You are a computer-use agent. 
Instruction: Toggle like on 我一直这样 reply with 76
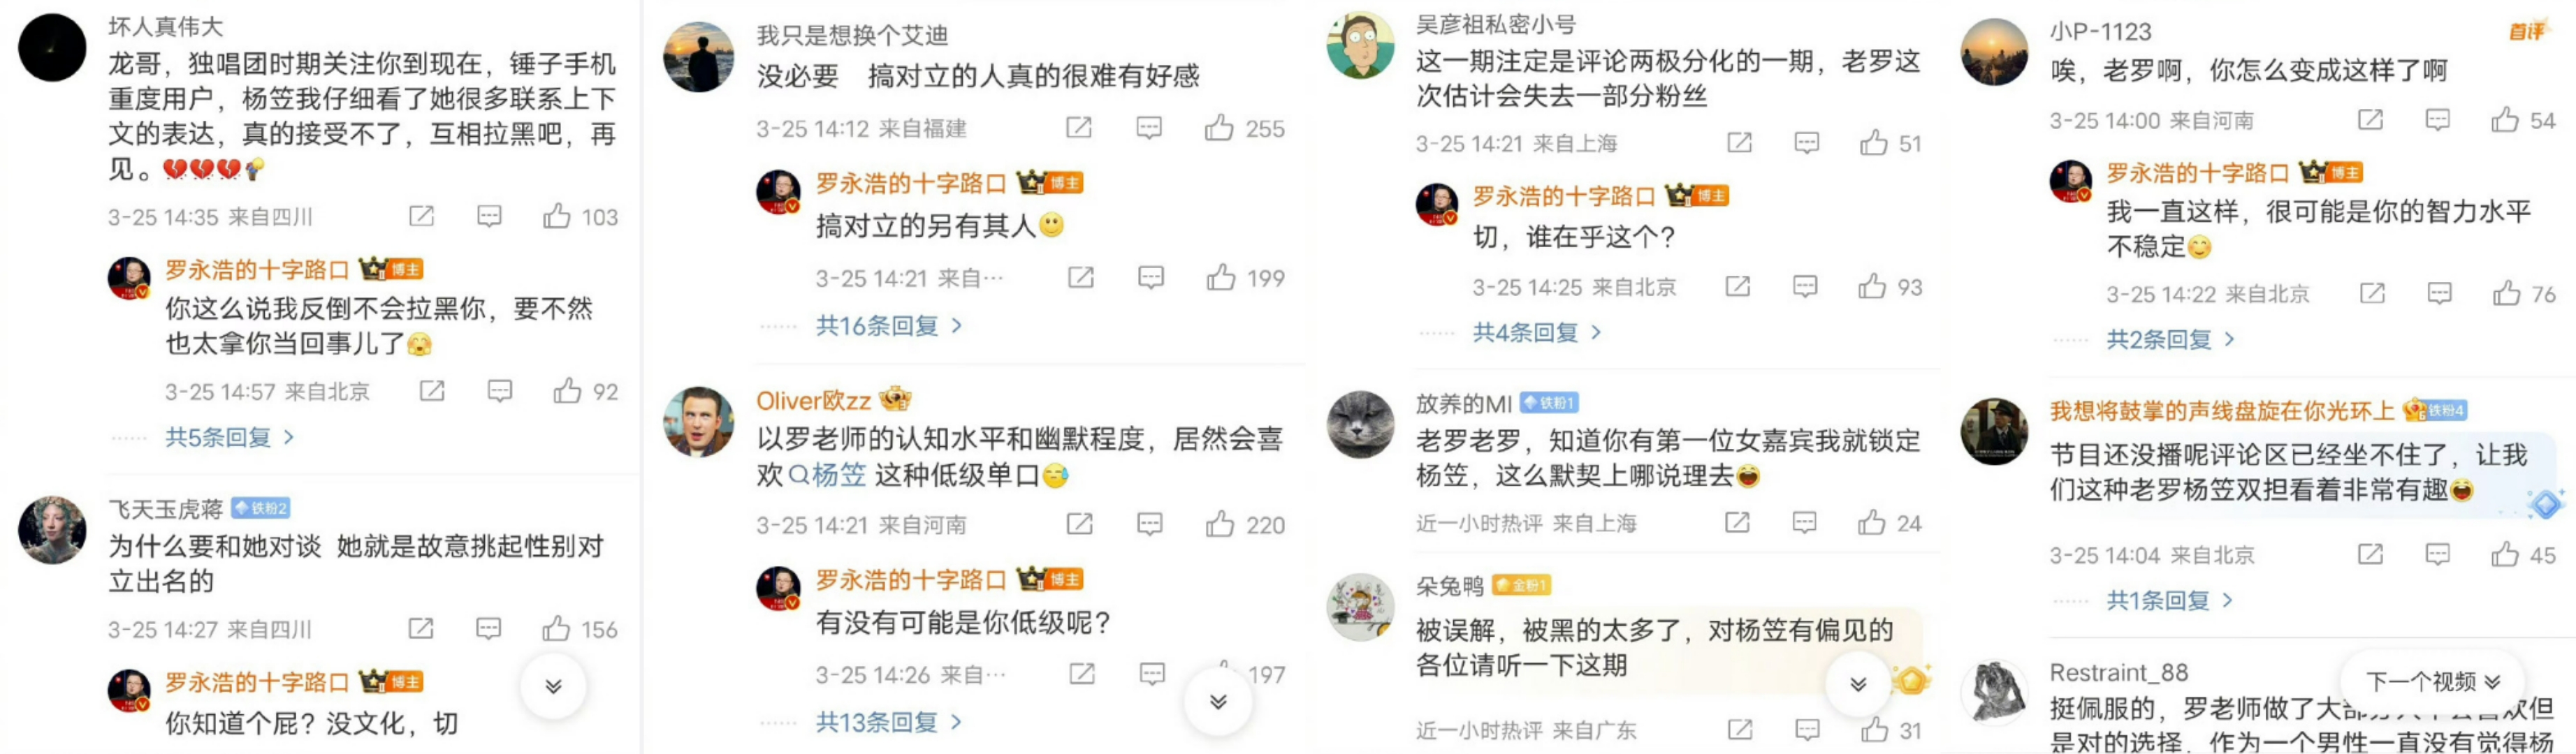coord(2506,294)
